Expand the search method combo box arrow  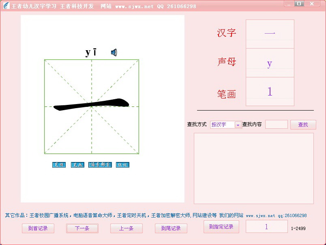point(237,124)
